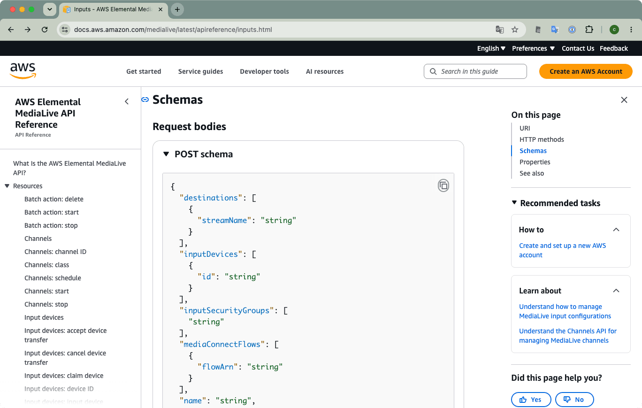Go forward in browser history
642x408 pixels.
28,30
